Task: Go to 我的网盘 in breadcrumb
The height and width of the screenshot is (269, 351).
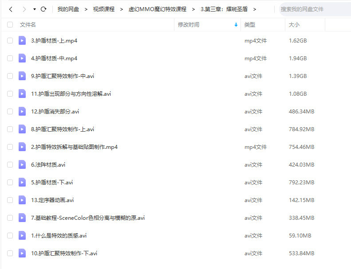Action: [x=68, y=9]
